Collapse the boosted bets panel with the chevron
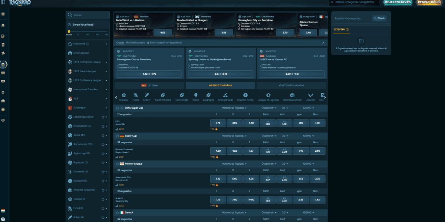This screenshot has height=222, width=445. [323, 43]
